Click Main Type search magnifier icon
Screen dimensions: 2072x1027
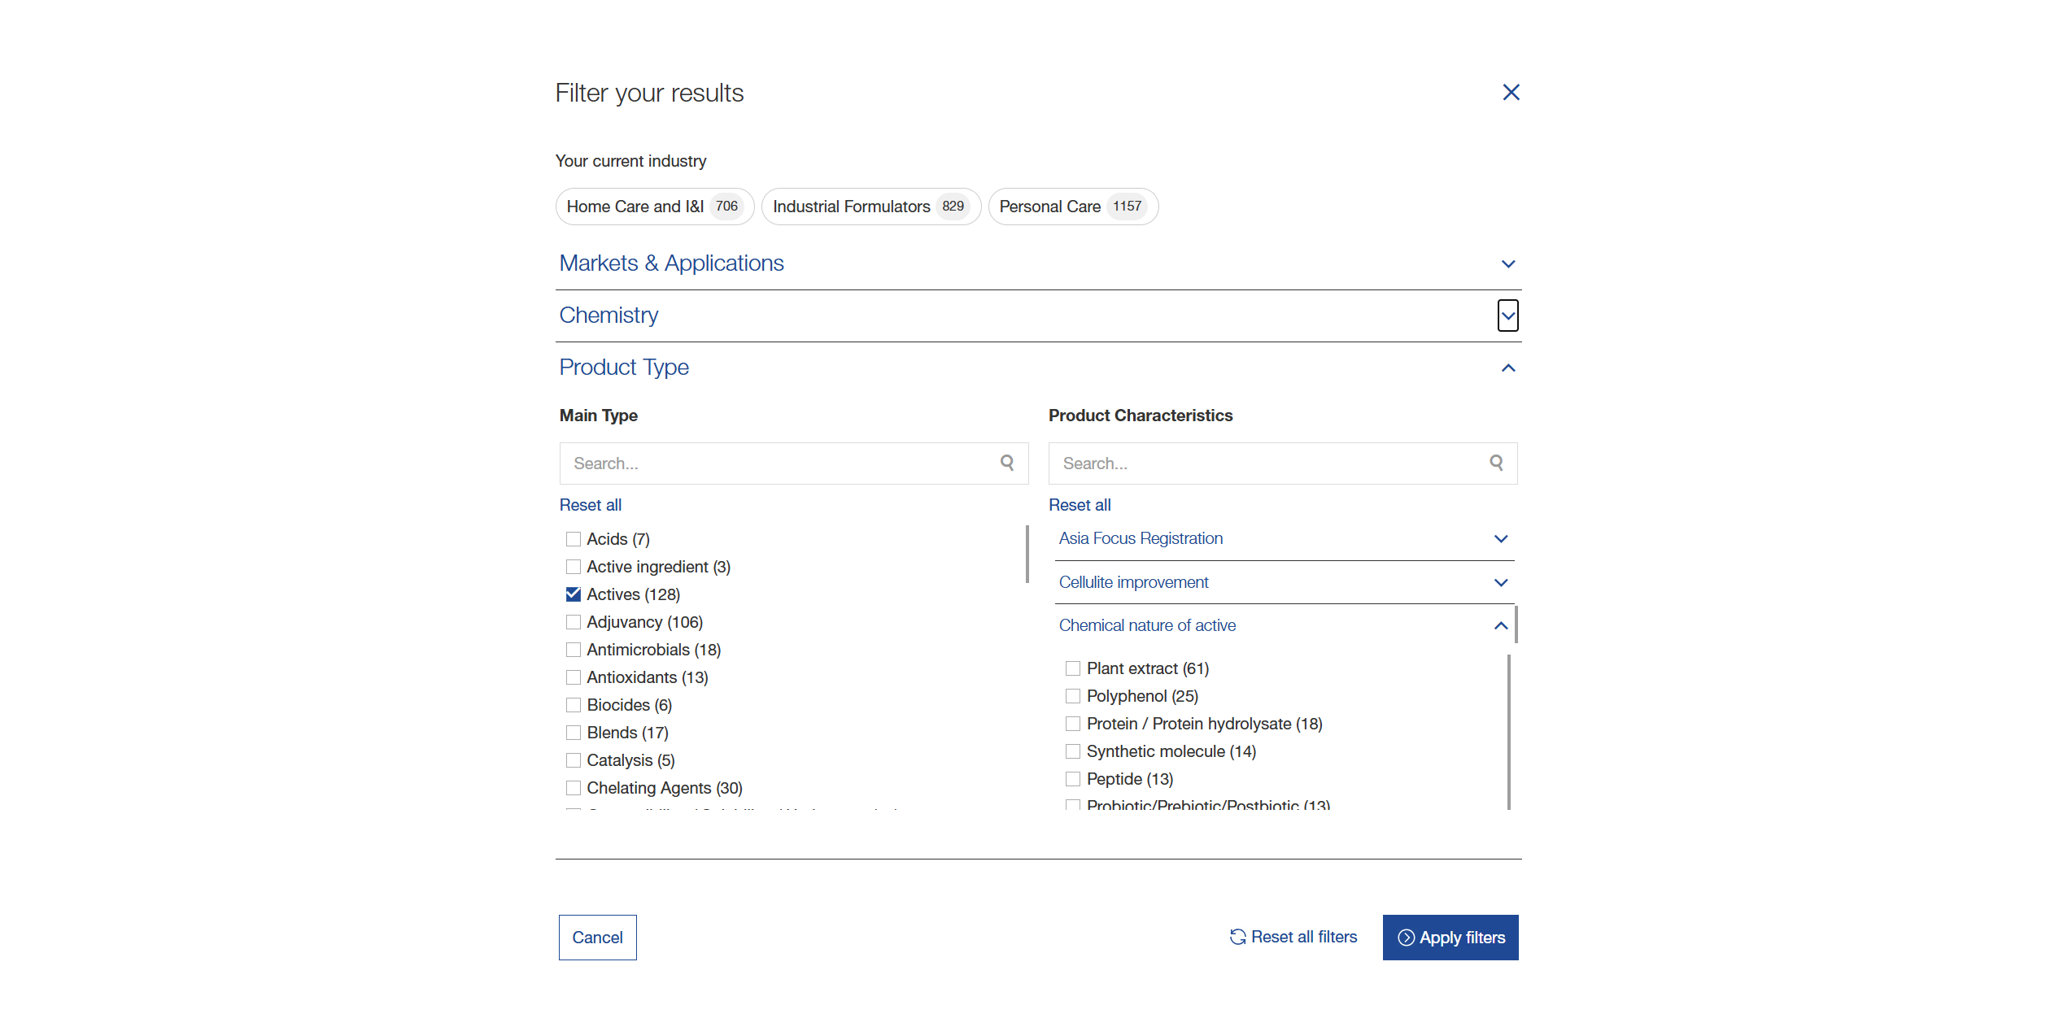pos(1007,463)
